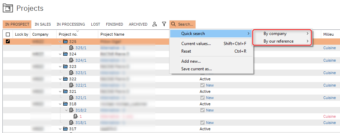Image resolution: width=340 pixels, height=133 pixels.
Task: Toggle the New checkbox on row 321/1
Action: (x=202, y=98)
